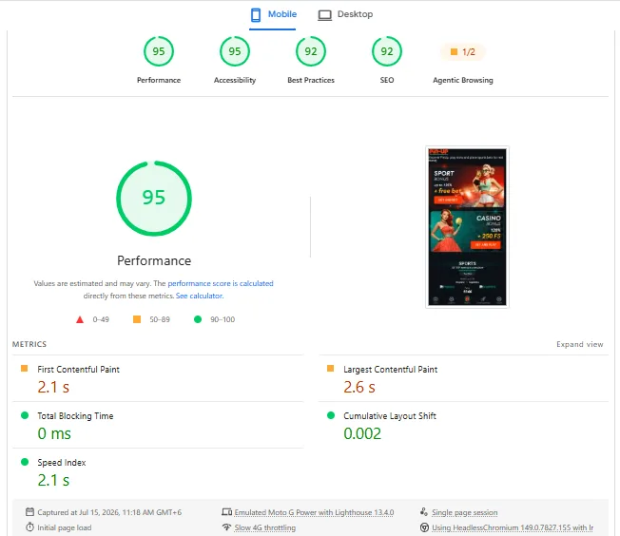
Task: Open Emulated Moto G Power with Lighthouse details
Action: 314,512
